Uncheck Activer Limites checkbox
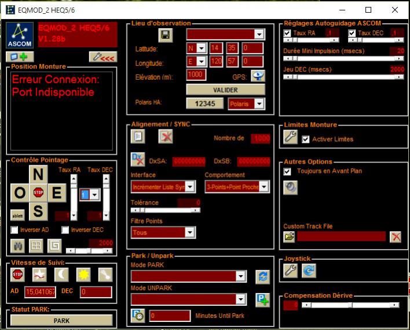 point(305,139)
